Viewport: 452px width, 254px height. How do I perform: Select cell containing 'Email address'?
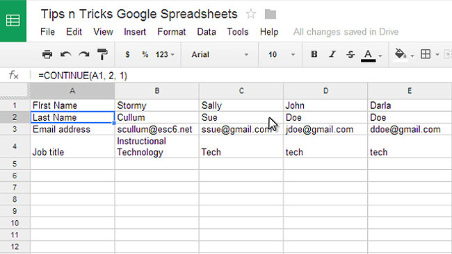tap(72, 129)
